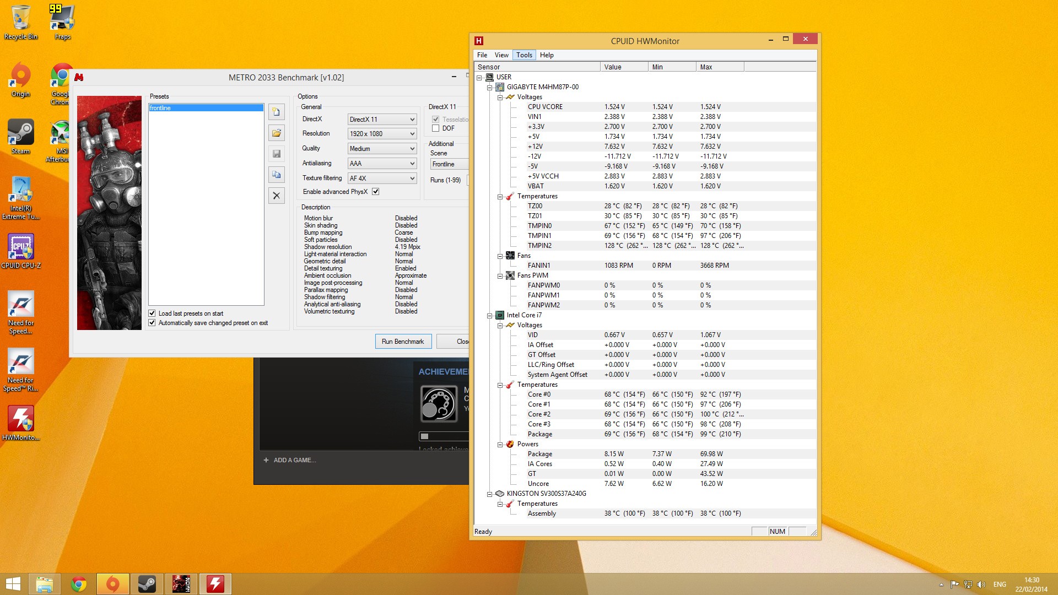Click the open preset folder icon
Image resolution: width=1058 pixels, height=595 pixels.
277,133
